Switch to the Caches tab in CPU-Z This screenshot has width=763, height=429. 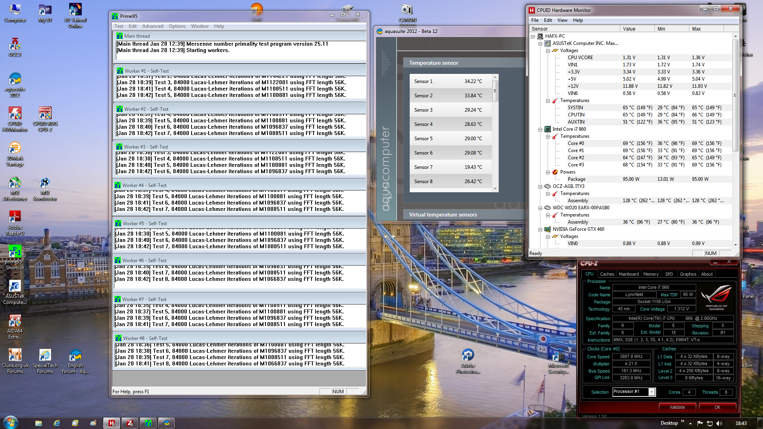607,274
